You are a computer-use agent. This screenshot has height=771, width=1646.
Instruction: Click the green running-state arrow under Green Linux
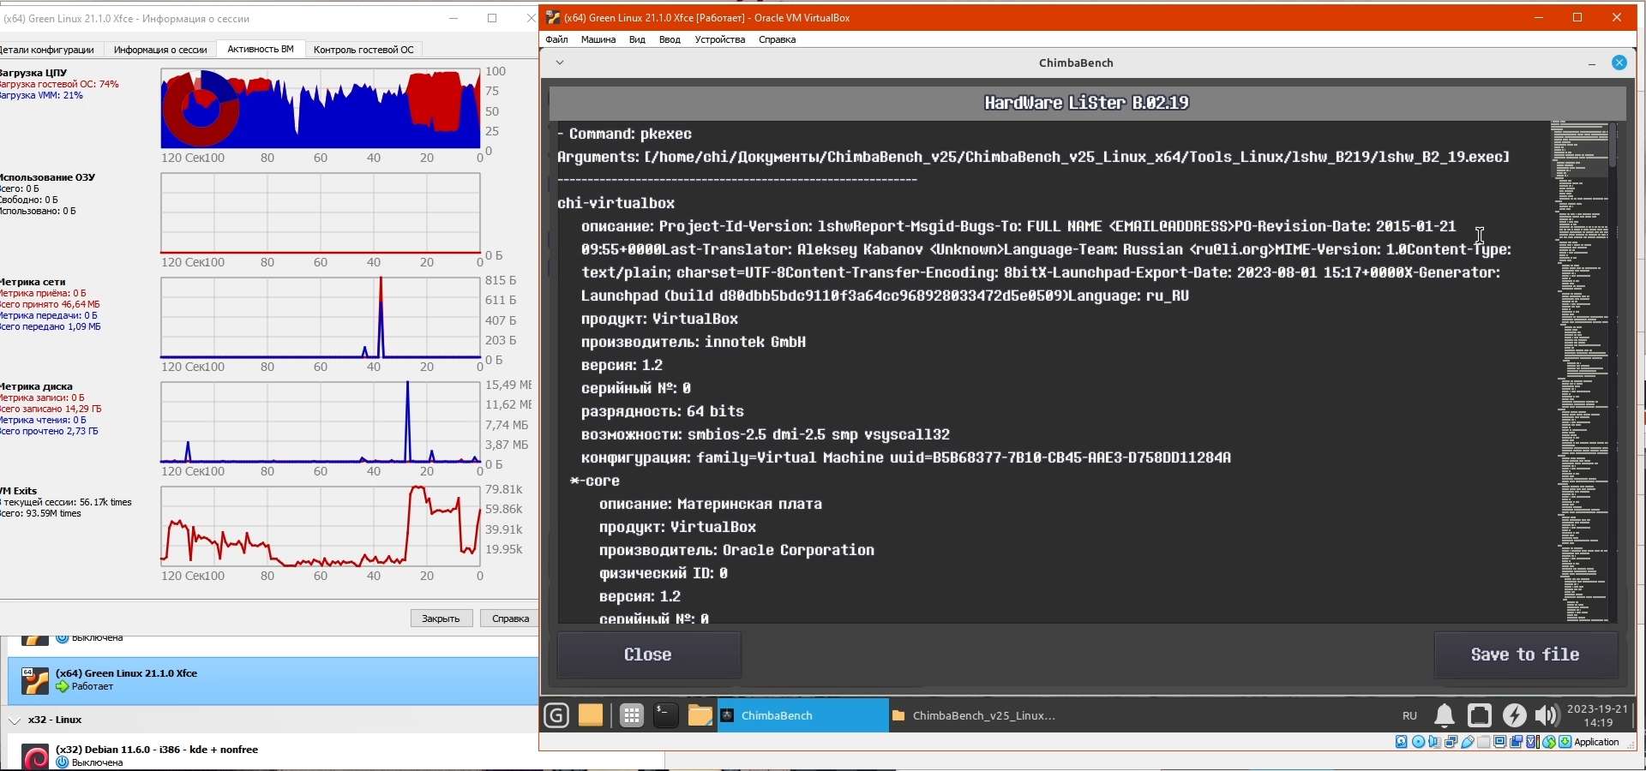62,687
